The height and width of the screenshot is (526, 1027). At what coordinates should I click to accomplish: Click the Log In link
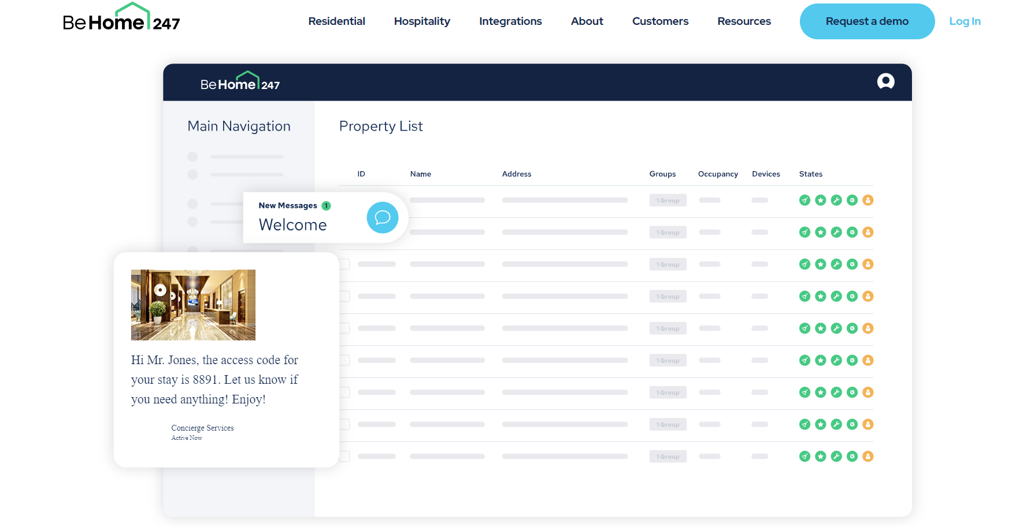pos(965,21)
